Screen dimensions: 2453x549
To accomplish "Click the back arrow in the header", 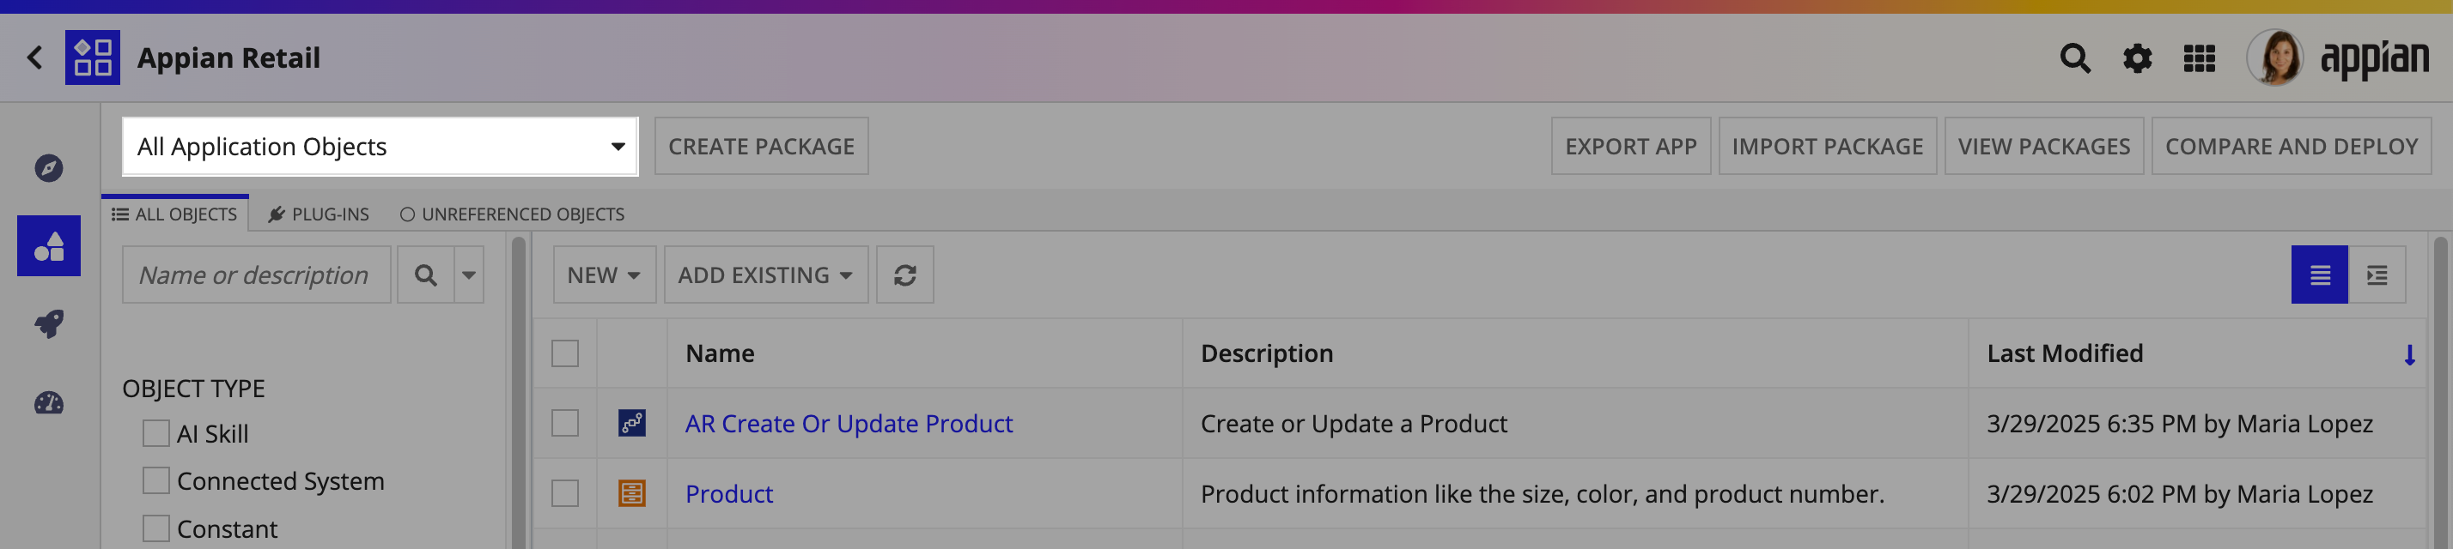I will (x=35, y=58).
